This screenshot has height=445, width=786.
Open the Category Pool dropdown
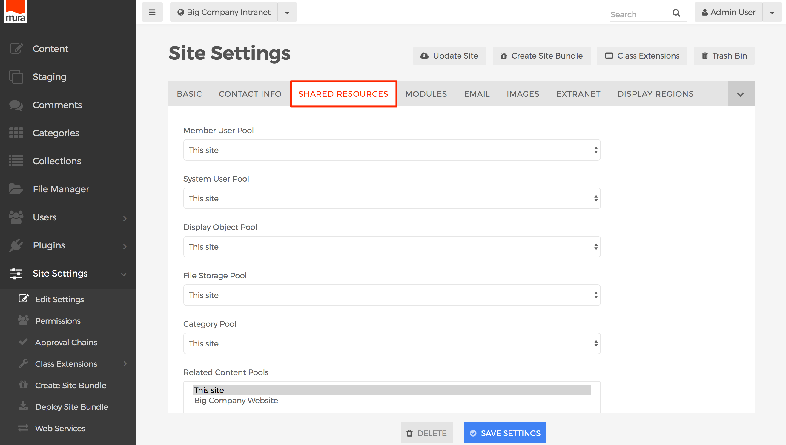coord(392,343)
